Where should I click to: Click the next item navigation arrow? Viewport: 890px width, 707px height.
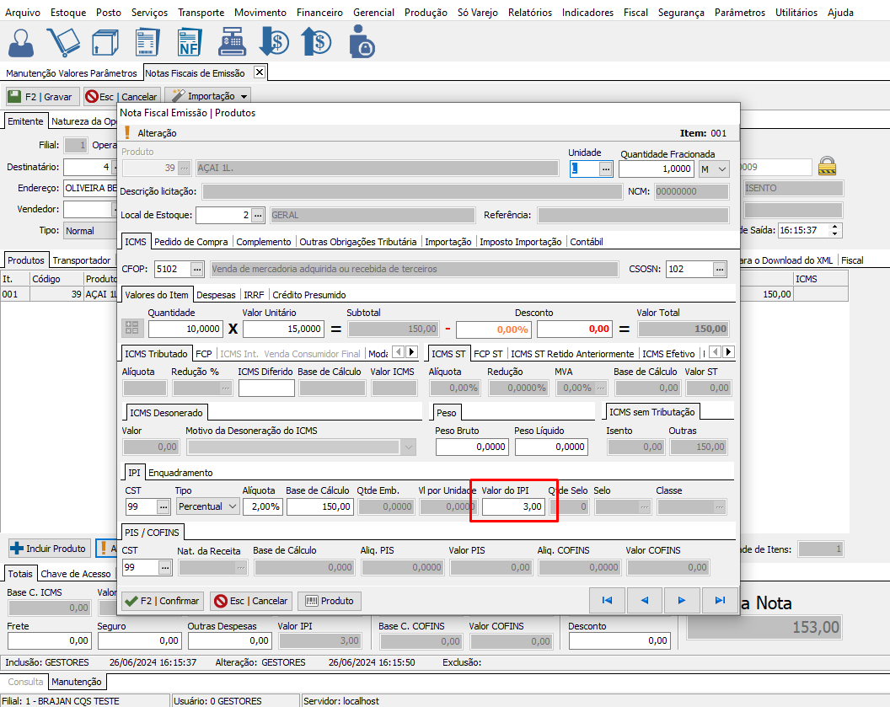[x=682, y=601]
